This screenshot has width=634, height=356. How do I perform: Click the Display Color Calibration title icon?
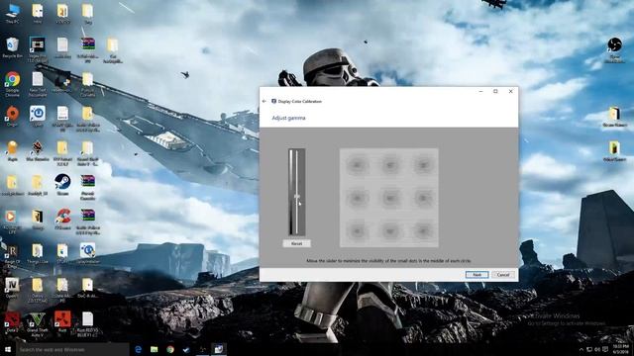point(273,101)
